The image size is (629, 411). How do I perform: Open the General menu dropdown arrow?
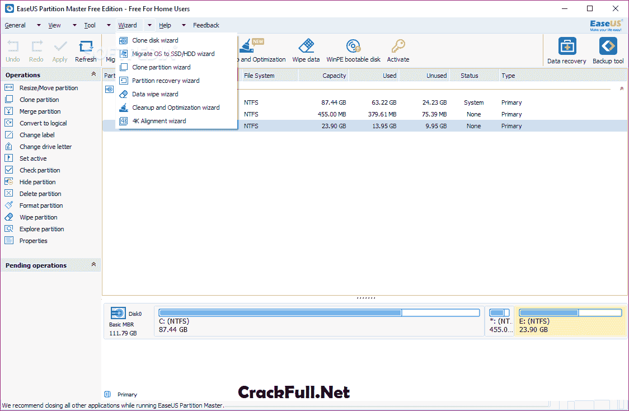pyautogui.click(x=38, y=25)
